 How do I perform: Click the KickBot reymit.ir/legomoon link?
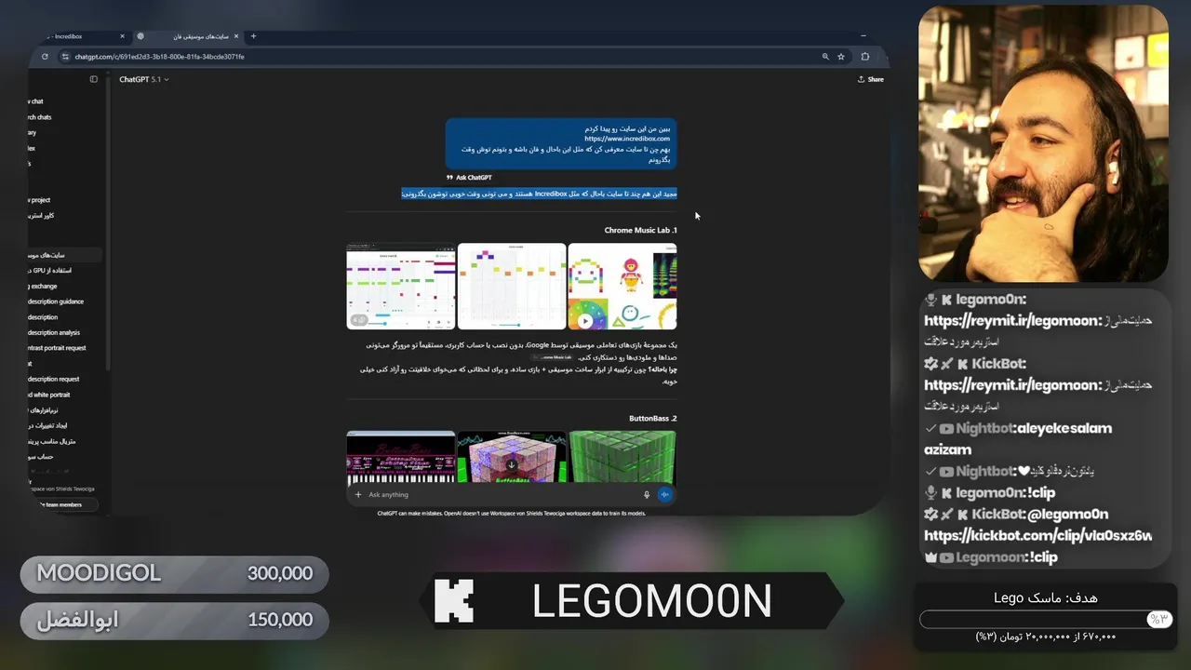1012,384
